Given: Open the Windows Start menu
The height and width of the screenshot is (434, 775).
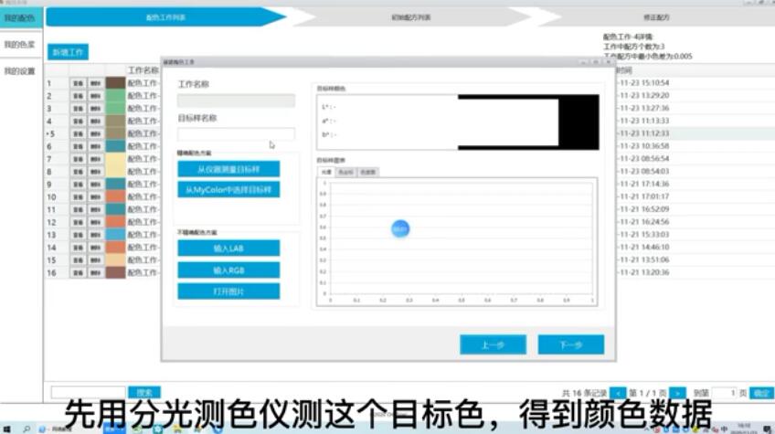Looking at the screenshot, I should (x=7, y=429).
